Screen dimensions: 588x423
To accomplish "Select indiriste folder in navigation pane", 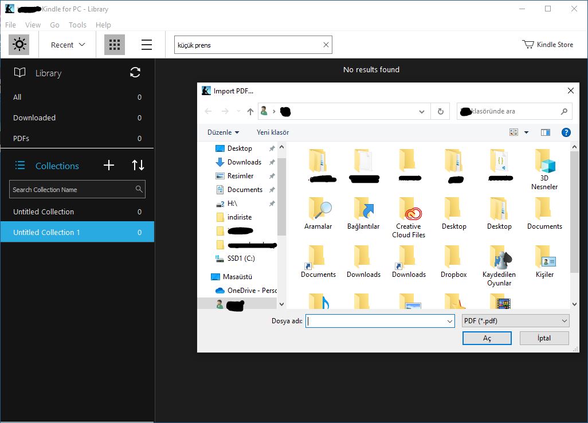I will click(239, 217).
